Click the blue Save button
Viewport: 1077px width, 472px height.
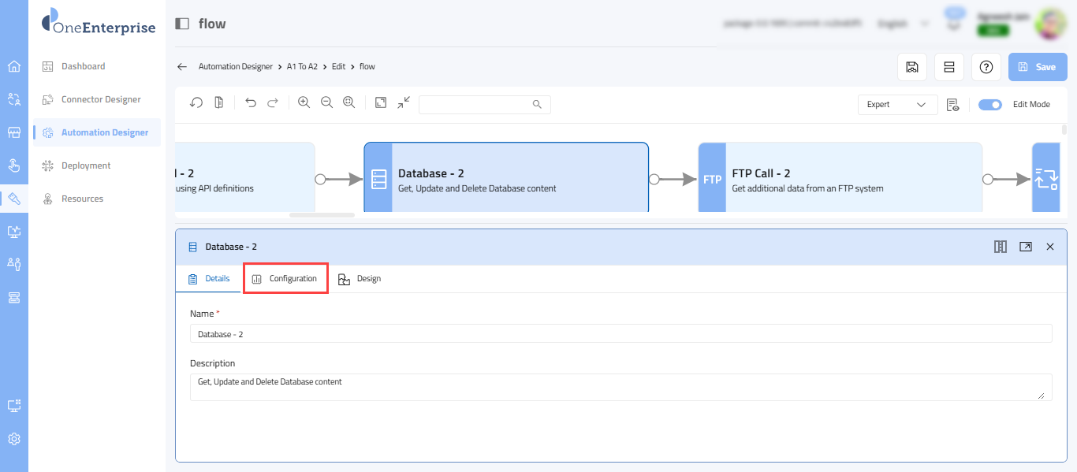tap(1037, 67)
